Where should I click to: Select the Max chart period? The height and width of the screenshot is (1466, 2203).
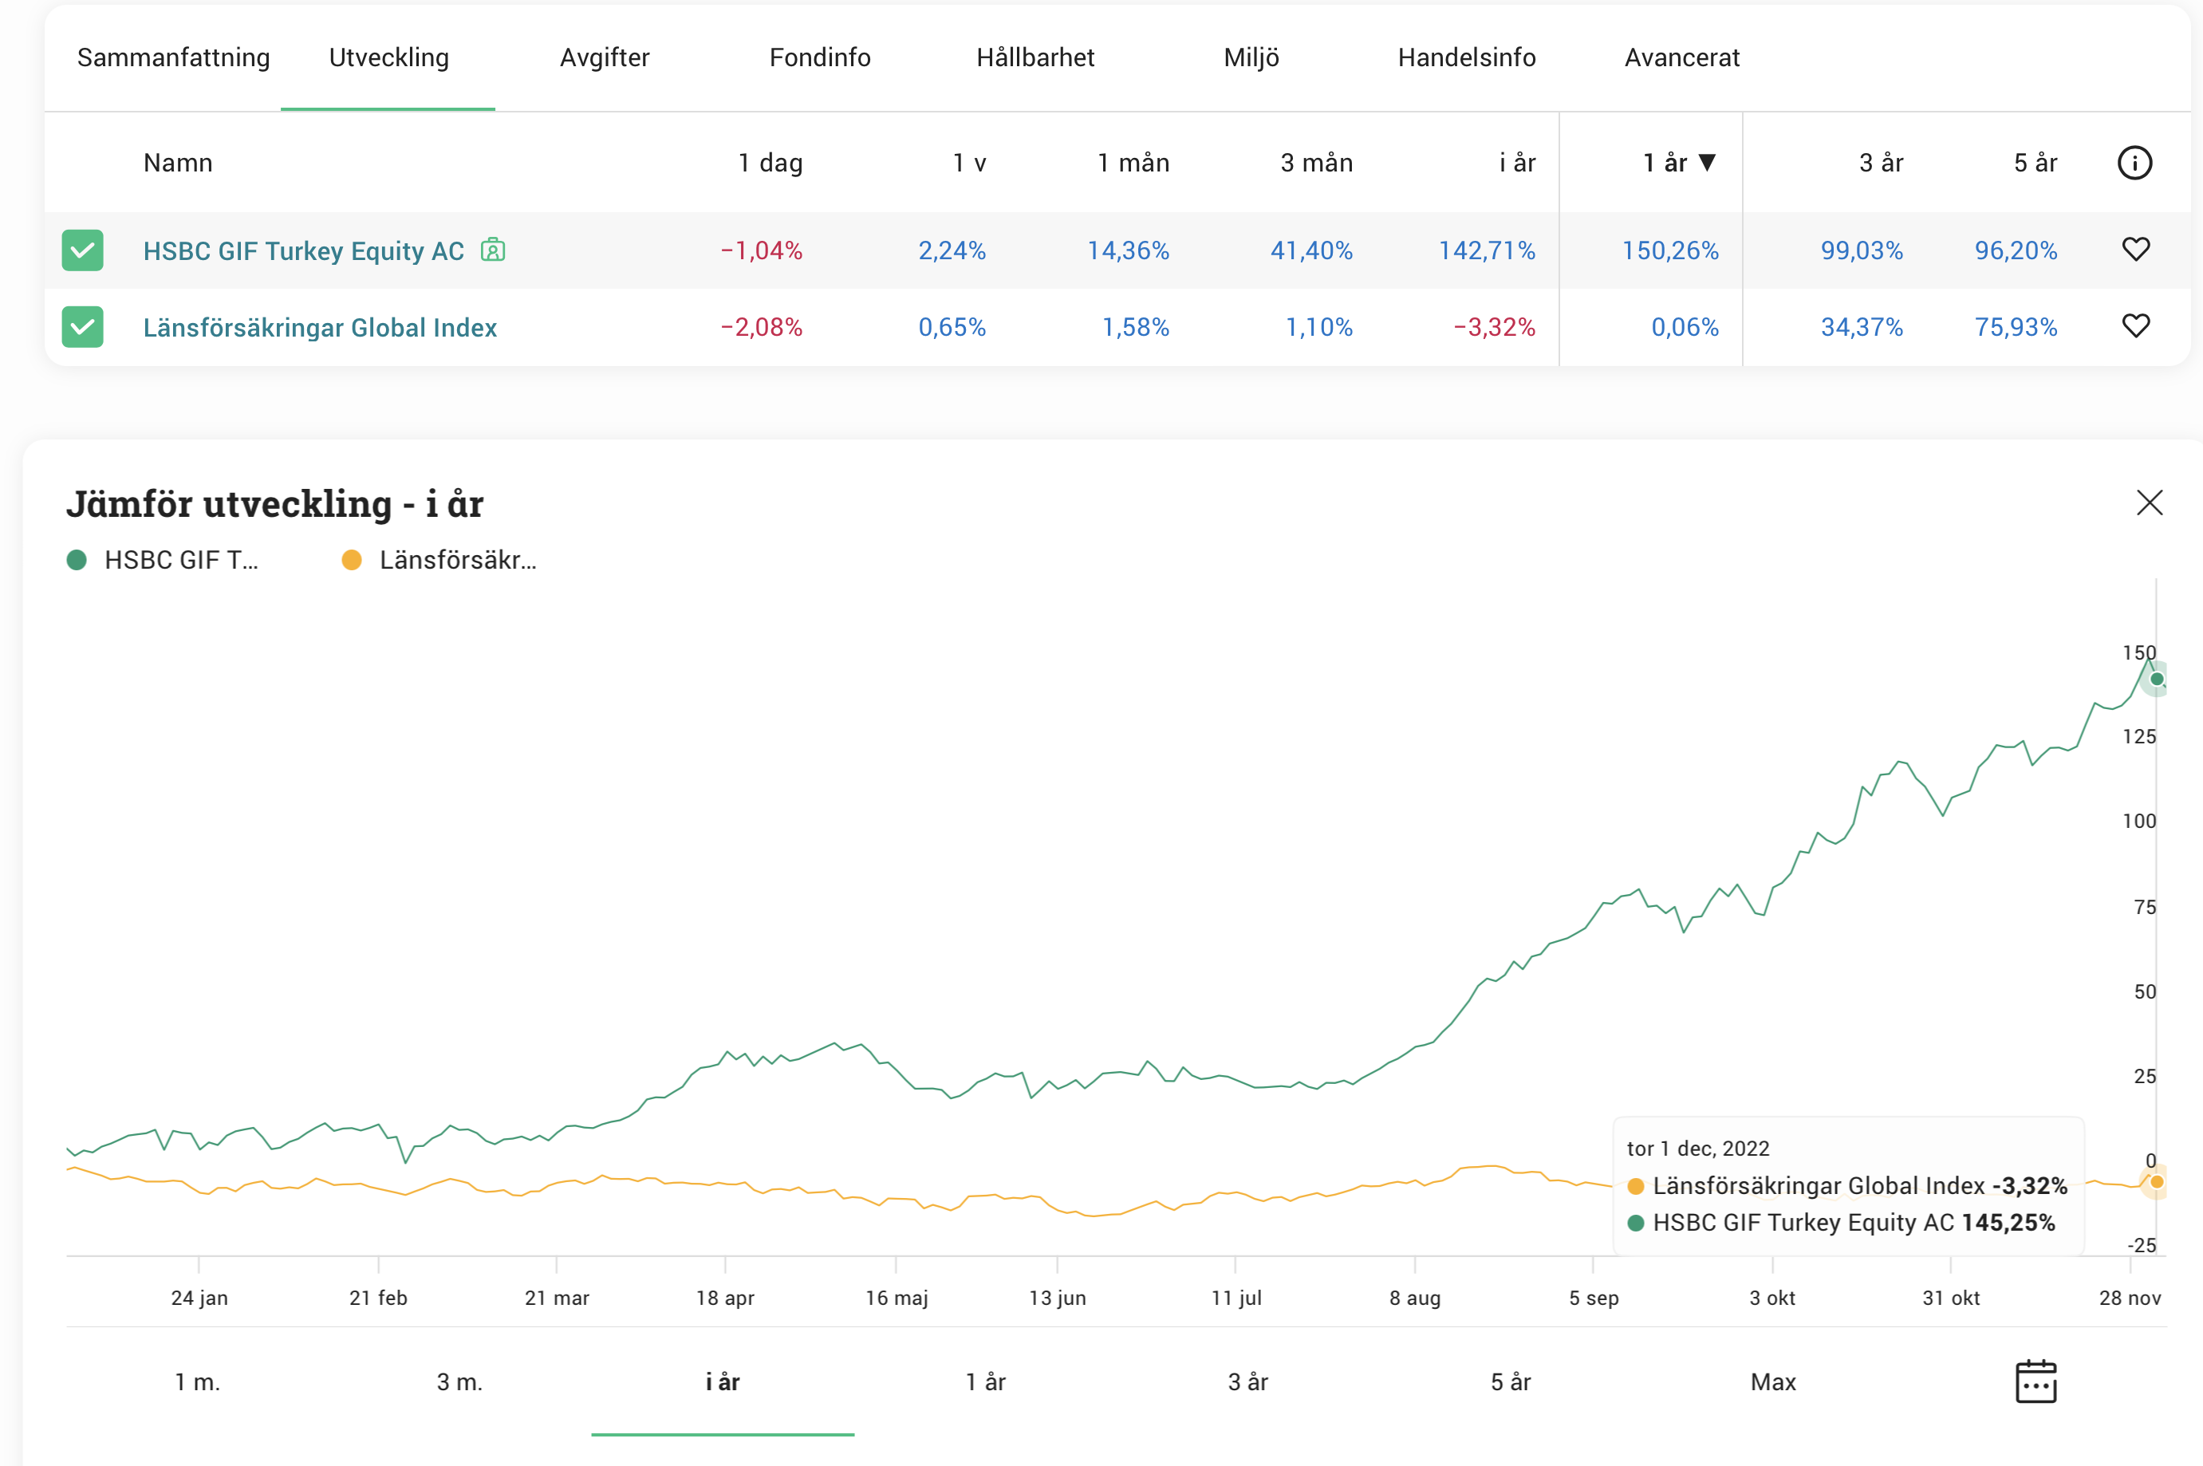click(x=1773, y=1381)
